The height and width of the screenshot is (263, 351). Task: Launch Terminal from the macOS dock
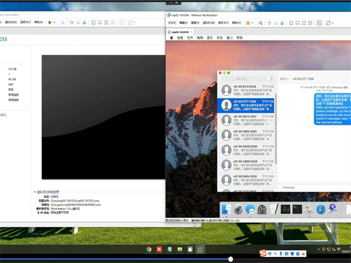(297, 209)
